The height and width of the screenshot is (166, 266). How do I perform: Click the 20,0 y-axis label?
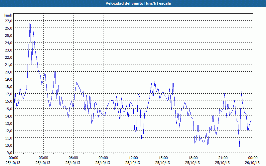pyautogui.click(x=9, y=72)
